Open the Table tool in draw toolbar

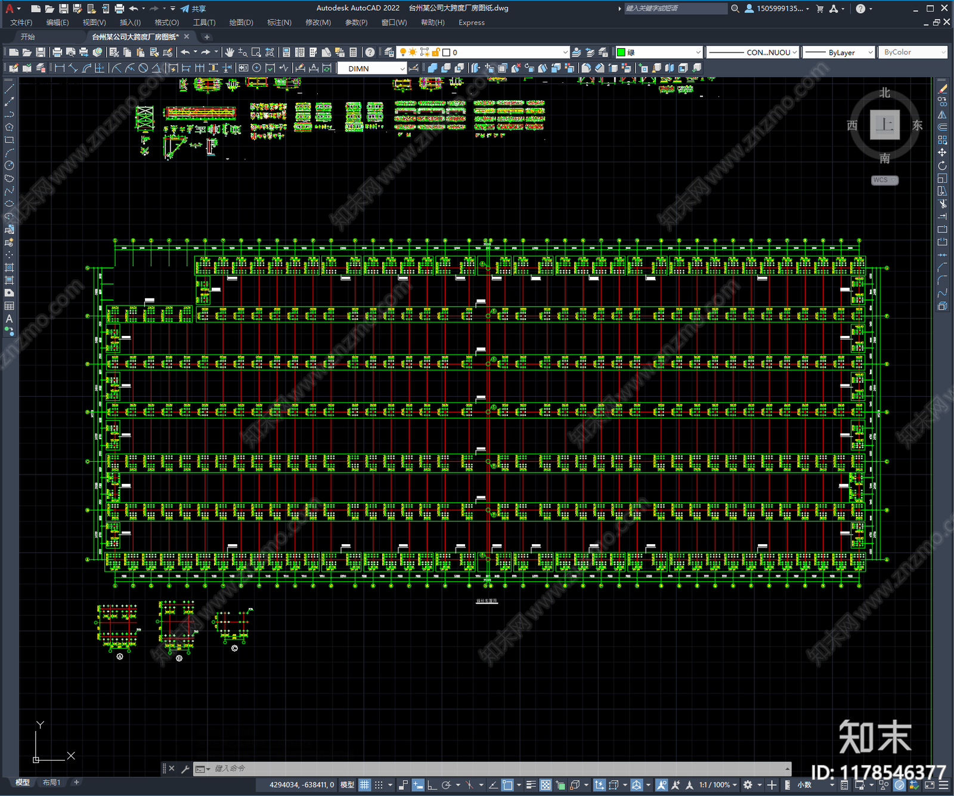point(10,306)
